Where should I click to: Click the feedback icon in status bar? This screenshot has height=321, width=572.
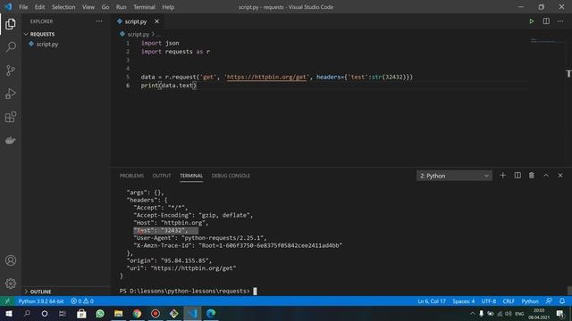click(549, 301)
